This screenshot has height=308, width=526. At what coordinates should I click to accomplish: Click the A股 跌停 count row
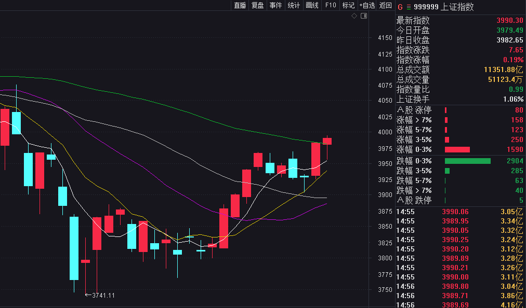click(x=460, y=201)
